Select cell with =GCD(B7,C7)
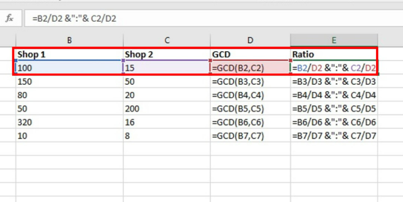 pyautogui.click(x=251, y=136)
